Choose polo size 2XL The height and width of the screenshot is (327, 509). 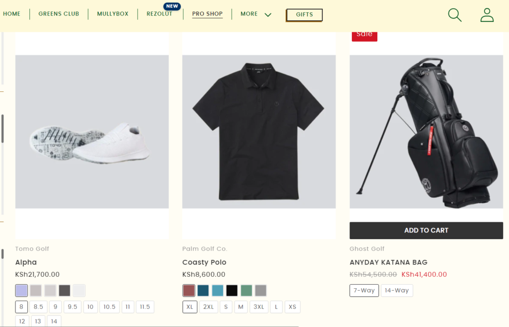(209, 307)
